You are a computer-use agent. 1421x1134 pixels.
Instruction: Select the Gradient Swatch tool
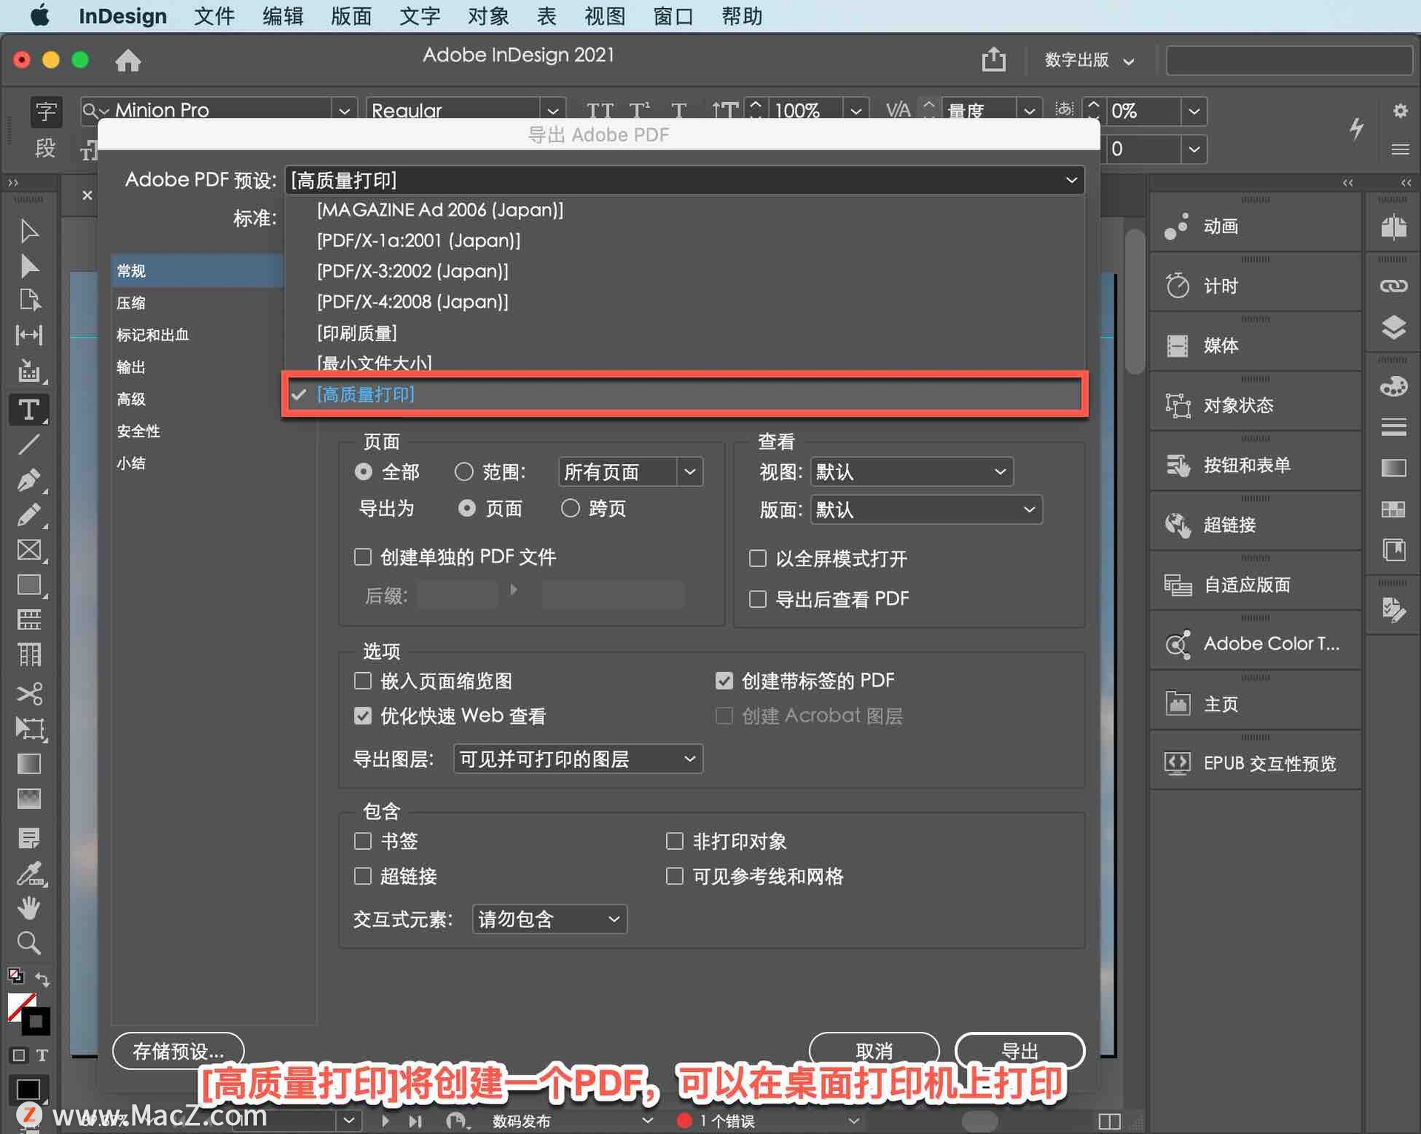tap(29, 763)
